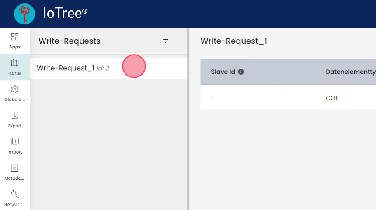Select Write-Request_1 in the list
The height and width of the screenshot is (210, 376).
tap(66, 68)
